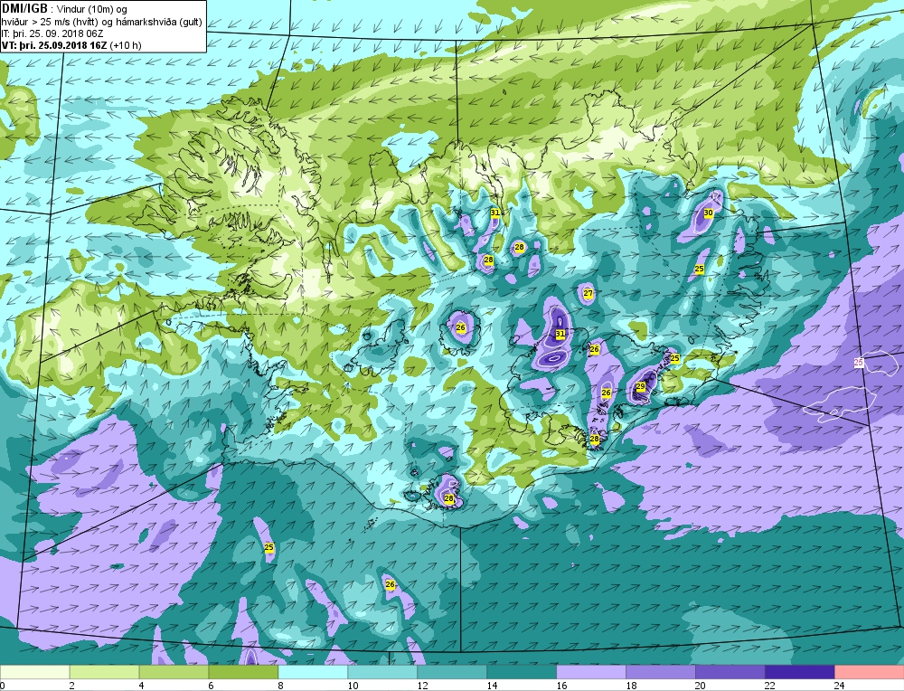Click legend scale number 10
The width and height of the screenshot is (904, 691).
pos(353,686)
